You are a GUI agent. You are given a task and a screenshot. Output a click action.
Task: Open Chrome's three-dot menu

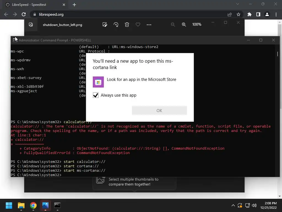coord(276,14)
